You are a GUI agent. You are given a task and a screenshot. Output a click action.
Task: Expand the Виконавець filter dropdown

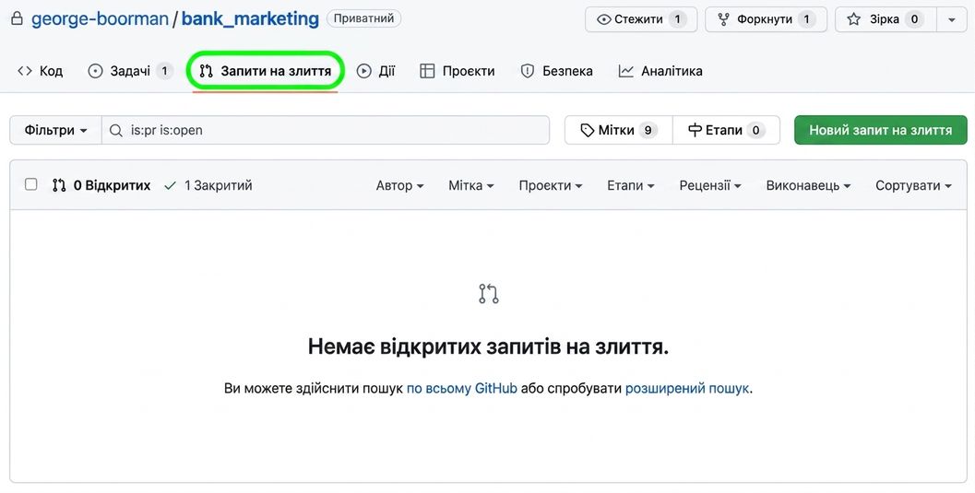[808, 185]
